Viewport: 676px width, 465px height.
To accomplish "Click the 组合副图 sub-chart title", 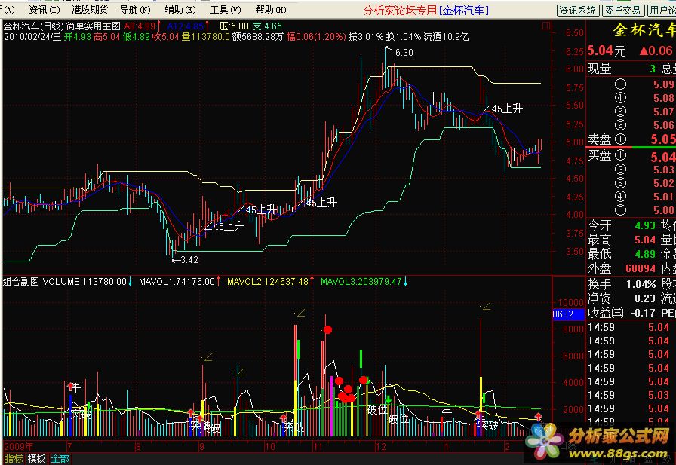I will tap(20, 282).
